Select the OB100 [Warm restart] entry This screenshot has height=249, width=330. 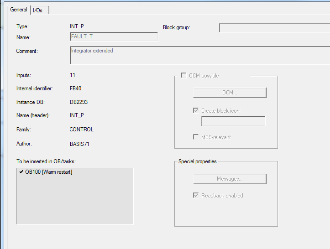48,172
